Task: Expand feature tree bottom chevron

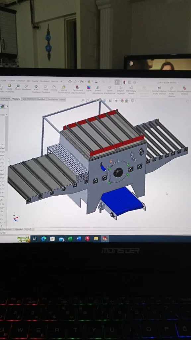Action: pos(5,223)
